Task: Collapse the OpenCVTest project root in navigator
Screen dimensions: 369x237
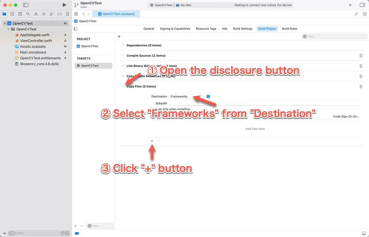Action: click(x=5, y=23)
